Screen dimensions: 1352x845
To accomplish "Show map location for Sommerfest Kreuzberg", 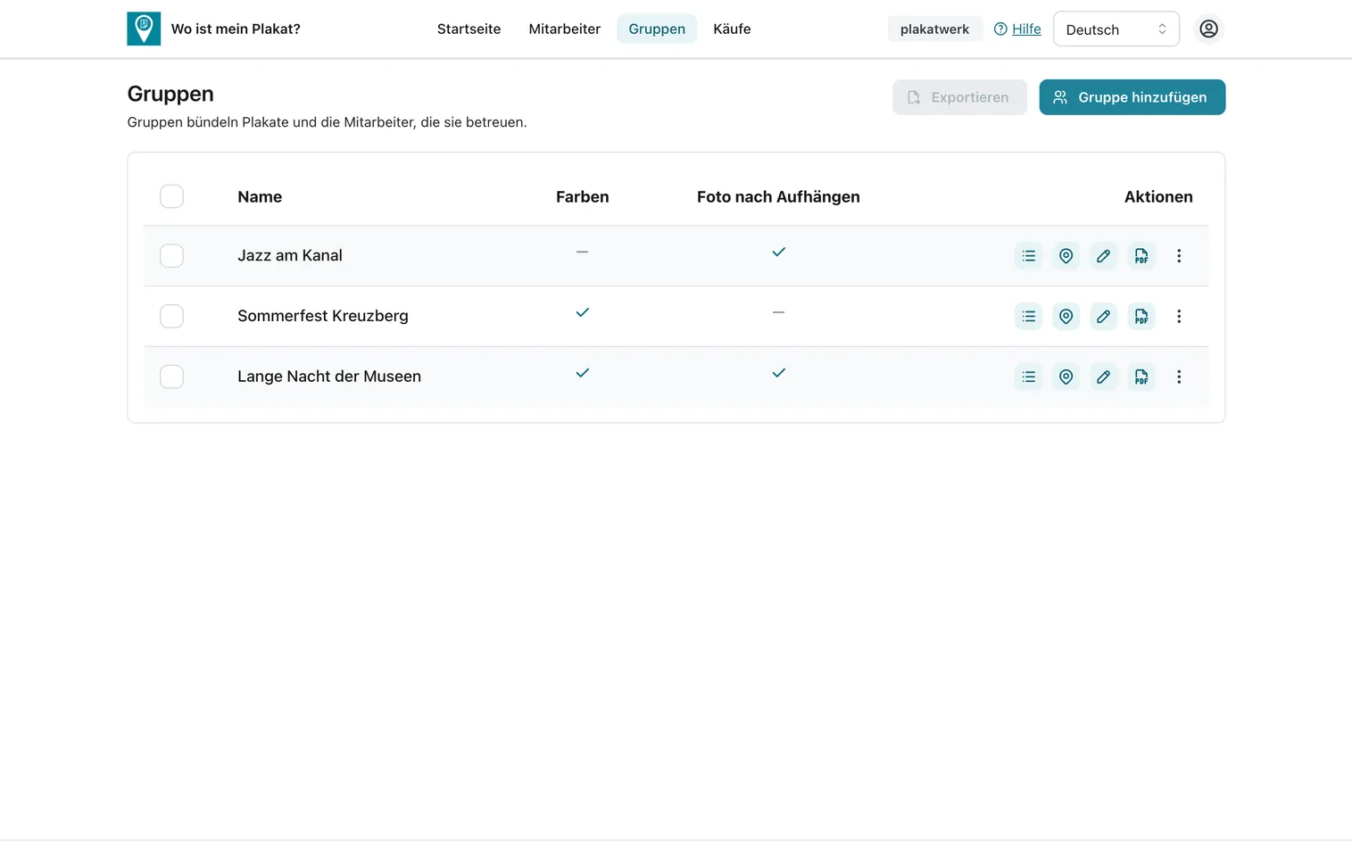I will [1066, 317].
